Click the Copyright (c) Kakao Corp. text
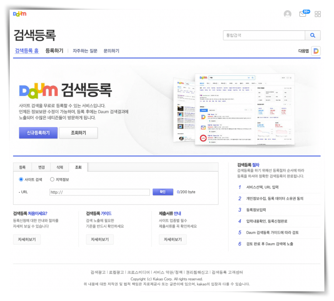 [167, 279]
